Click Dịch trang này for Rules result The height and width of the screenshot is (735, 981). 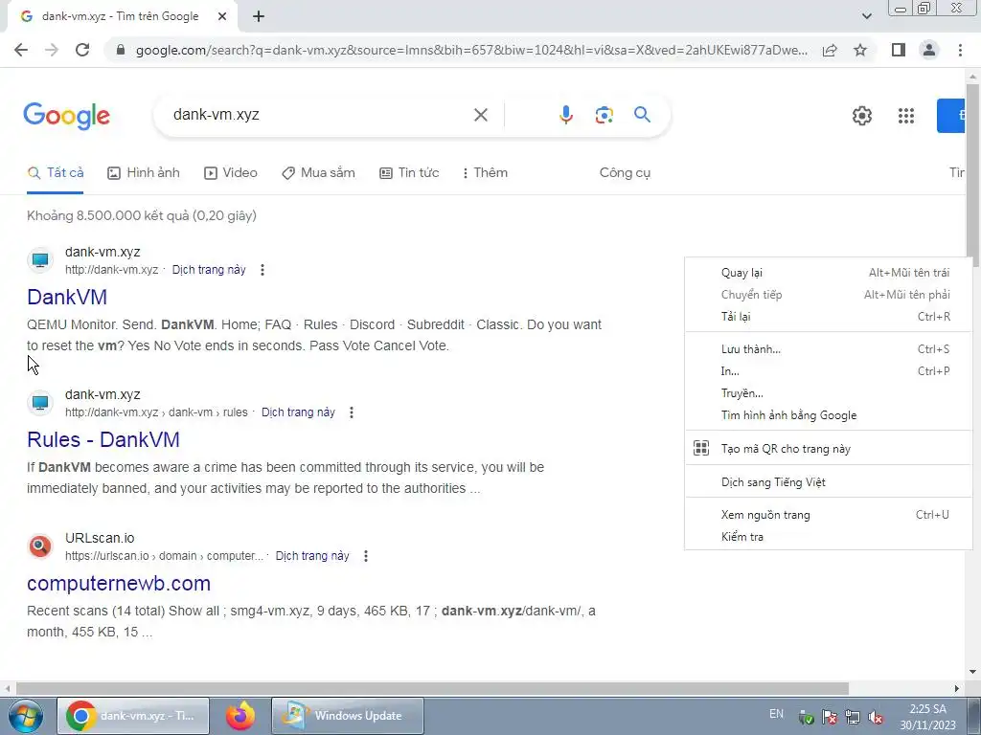coord(299,412)
